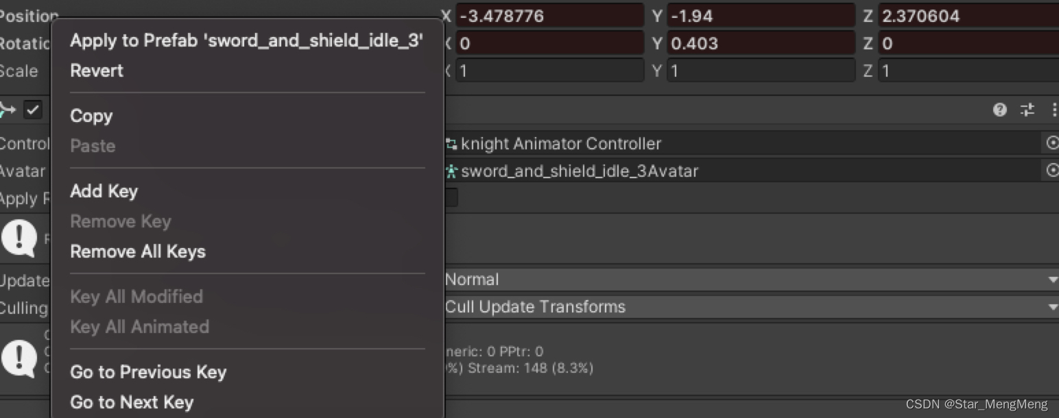Select Add Key in the context menu
Viewport: 1059px width, 418px height.
pyautogui.click(x=104, y=191)
